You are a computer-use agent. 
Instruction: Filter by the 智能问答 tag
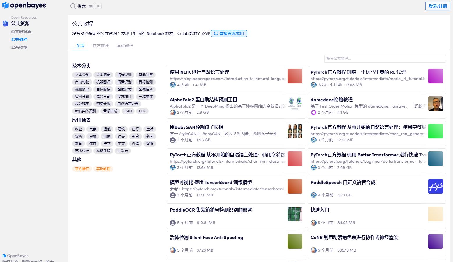tap(146, 75)
